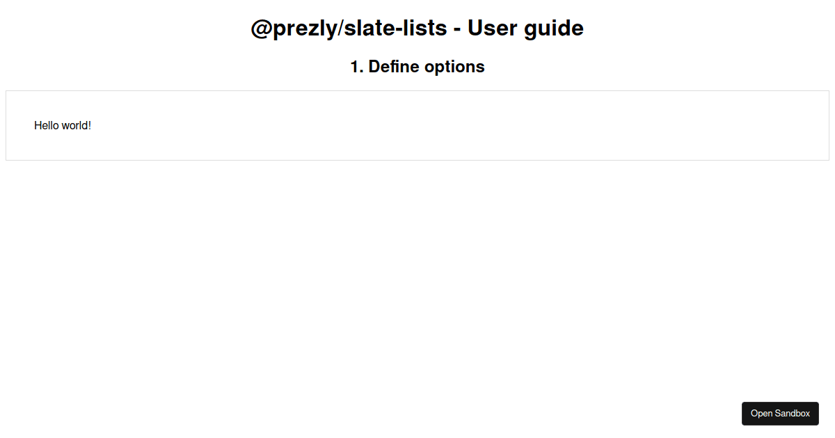This screenshot has height=438, width=835.
Task: Click the Hello world! text
Action: click(x=63, y=126)
